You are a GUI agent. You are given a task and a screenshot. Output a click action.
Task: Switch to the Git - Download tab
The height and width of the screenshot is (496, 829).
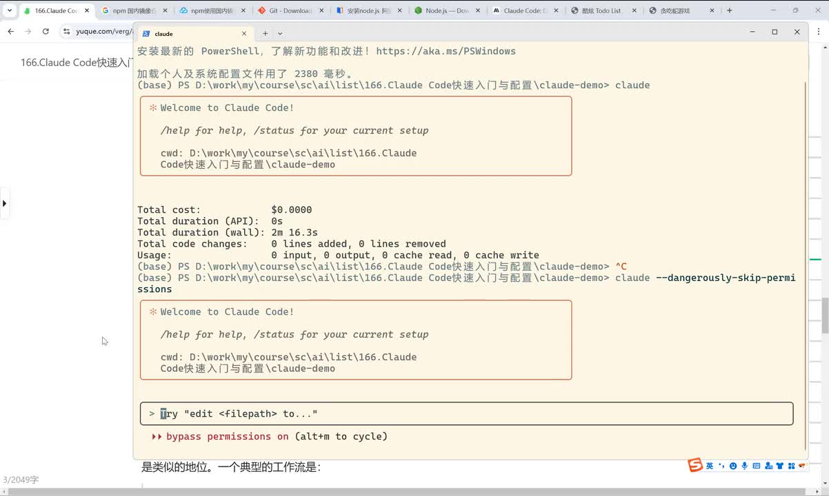pos(290,11)
